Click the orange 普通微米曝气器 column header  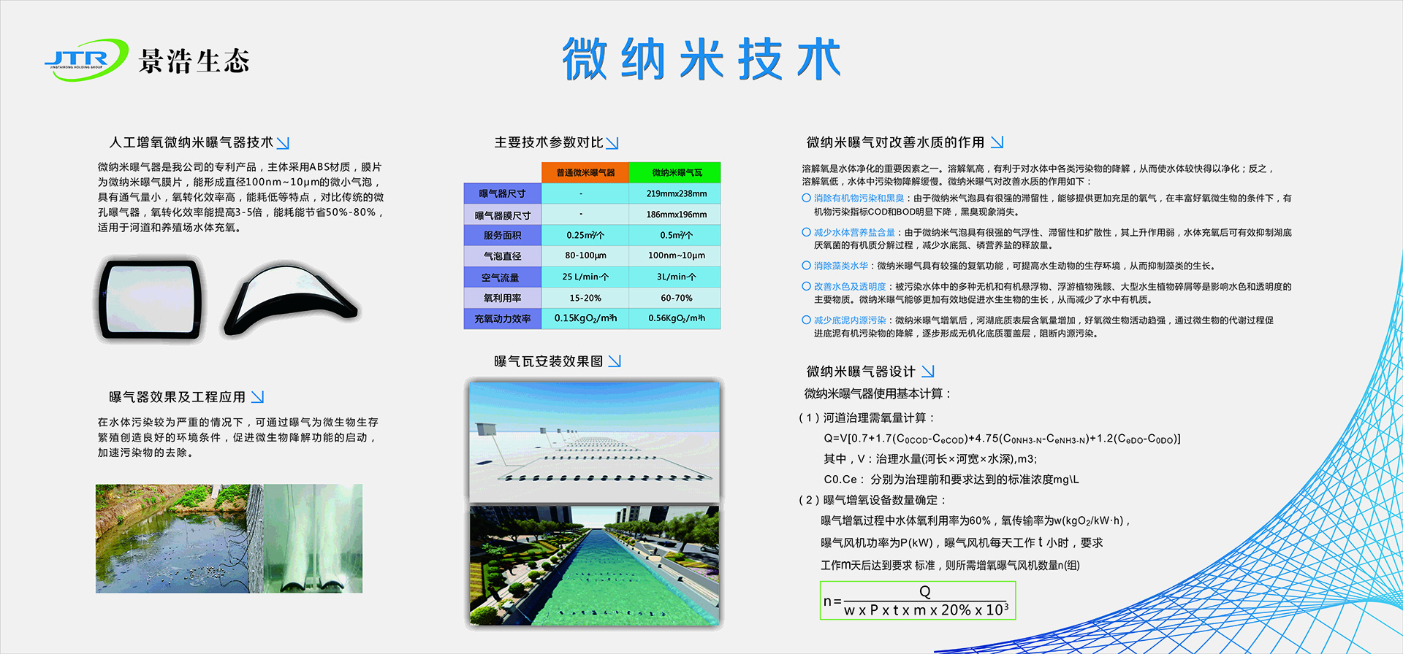coord(585,172)
